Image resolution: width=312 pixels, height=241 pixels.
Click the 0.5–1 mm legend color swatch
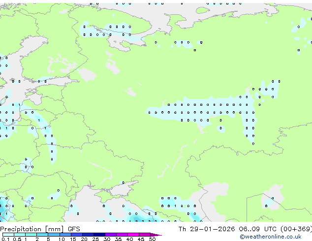tap(20, 235)
